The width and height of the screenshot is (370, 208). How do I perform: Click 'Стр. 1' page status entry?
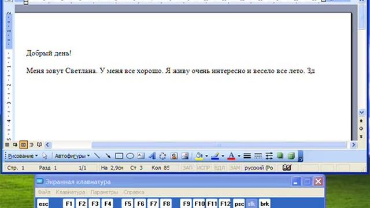(x=16, y=168)
